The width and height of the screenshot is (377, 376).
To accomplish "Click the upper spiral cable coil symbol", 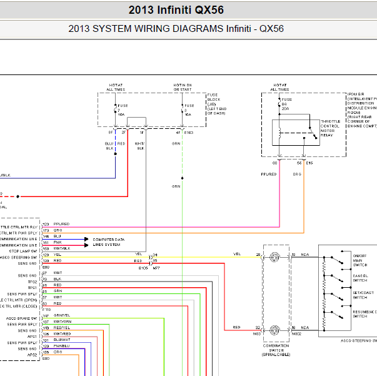I will 274,257.
